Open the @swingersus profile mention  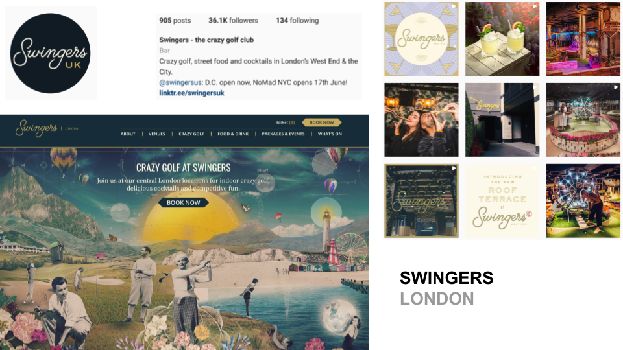click(x=180, y=82)
